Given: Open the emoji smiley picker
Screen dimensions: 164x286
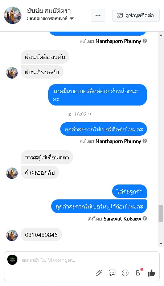Looking at the screenshot, I should (x=125, y=273).
